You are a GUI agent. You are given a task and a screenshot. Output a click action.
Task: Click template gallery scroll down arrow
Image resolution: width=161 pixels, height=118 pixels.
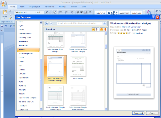click(x=106, y=109)
